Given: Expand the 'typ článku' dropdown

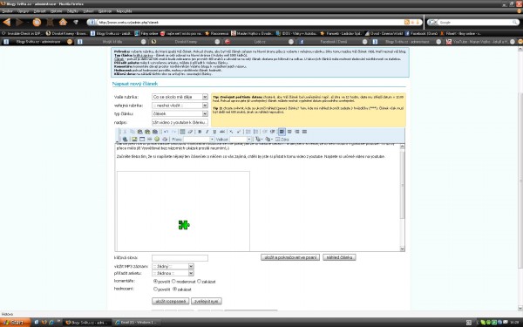Looking at the screenshot, I should (180, 113).
